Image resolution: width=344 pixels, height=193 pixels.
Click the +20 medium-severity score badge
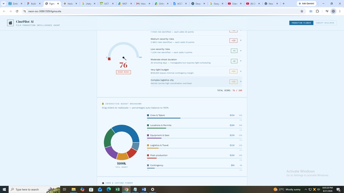(233, 40)
